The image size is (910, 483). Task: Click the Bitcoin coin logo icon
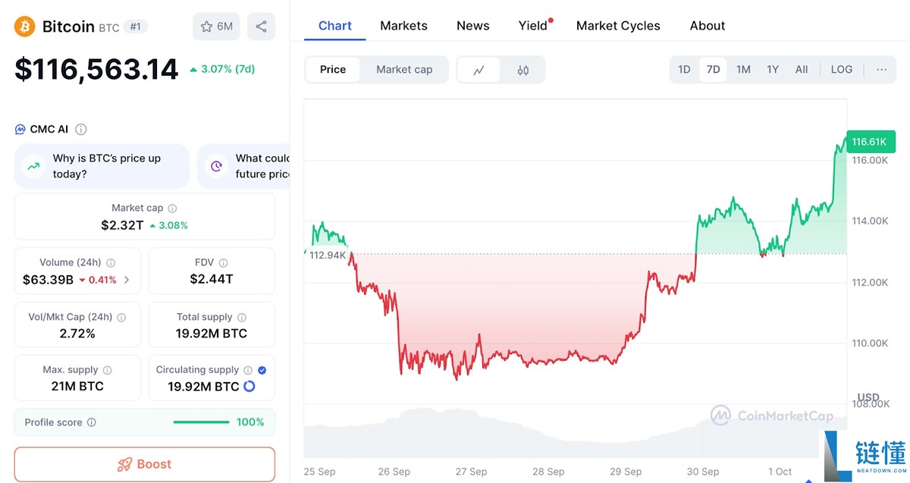[x=24, y=26]
